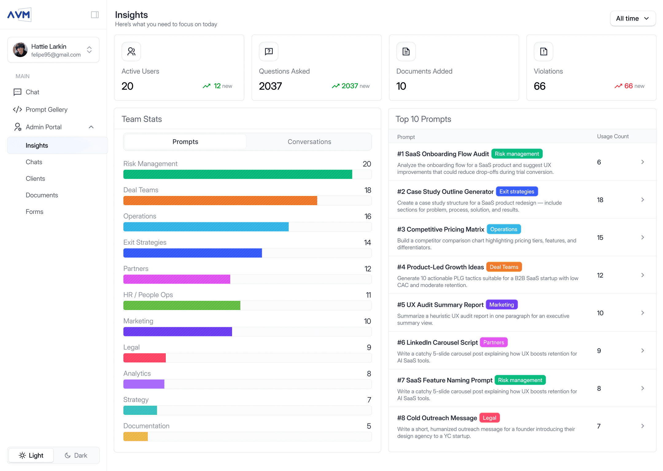The height and width of the screenshot is (471, 663).
Task: Click the Documents Added file icon
Action: coord(406,52)
